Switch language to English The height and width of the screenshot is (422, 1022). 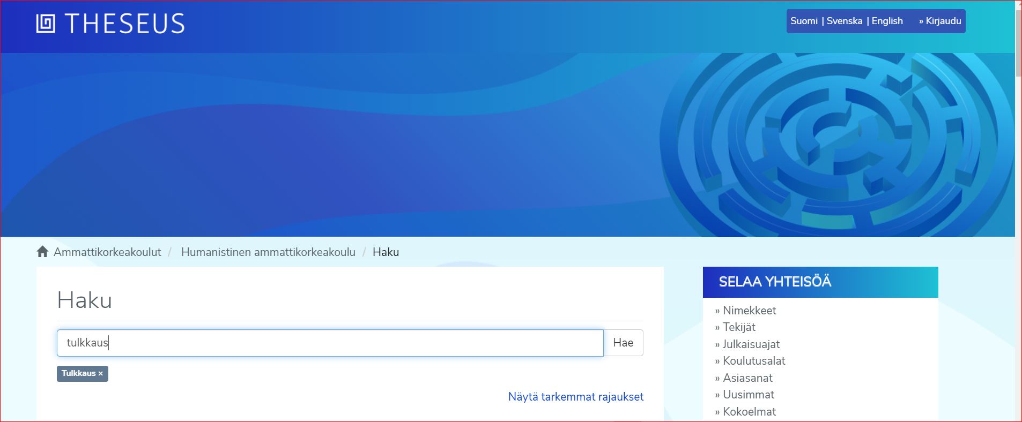pyautogui.click(x=887, y=21)
